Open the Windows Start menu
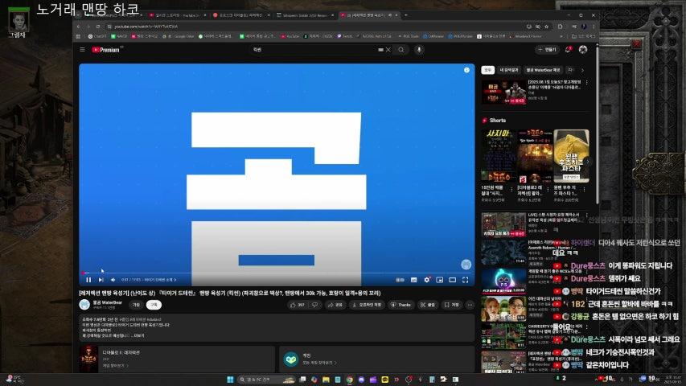This screenshot has height=386, width=686. click(230, 380)
